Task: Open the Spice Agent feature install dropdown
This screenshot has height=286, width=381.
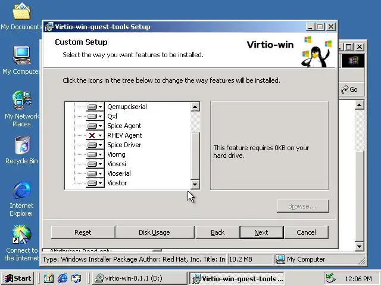Action: (x=95, y=126)
